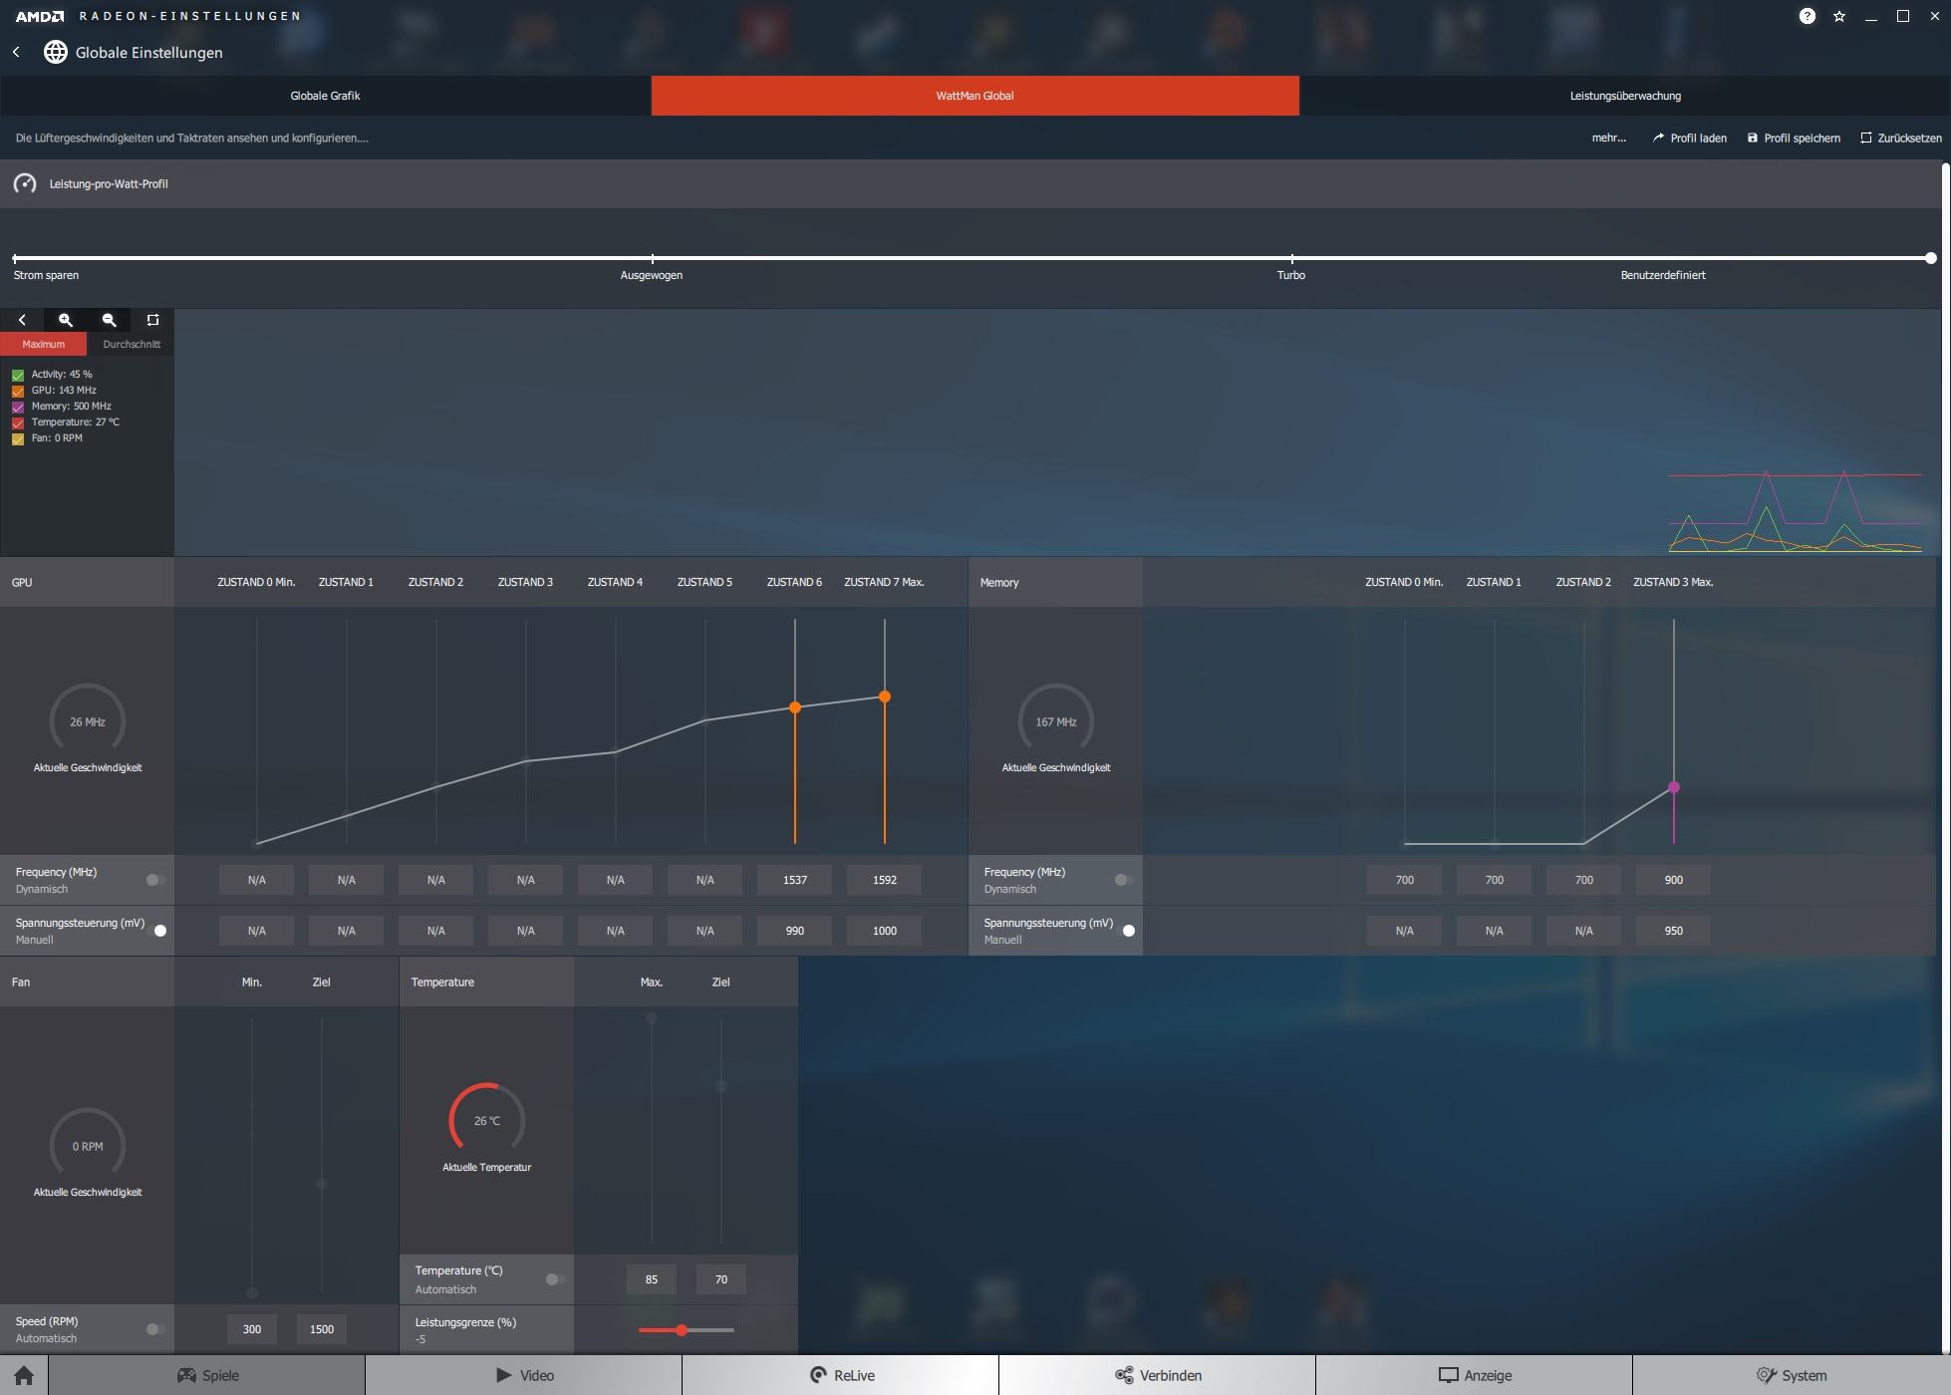Open the ReLive section
The image size is (1951, 1395).
(841, 1375)
